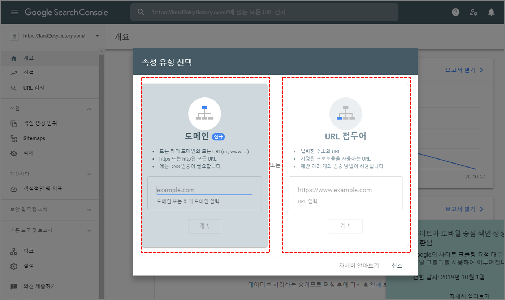
Task: Click the top URL inspection search field
Action: tap(264, 12)
